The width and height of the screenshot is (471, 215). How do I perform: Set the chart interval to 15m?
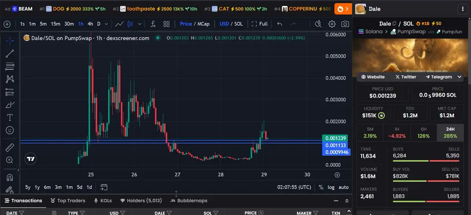(x=55, y=24)
